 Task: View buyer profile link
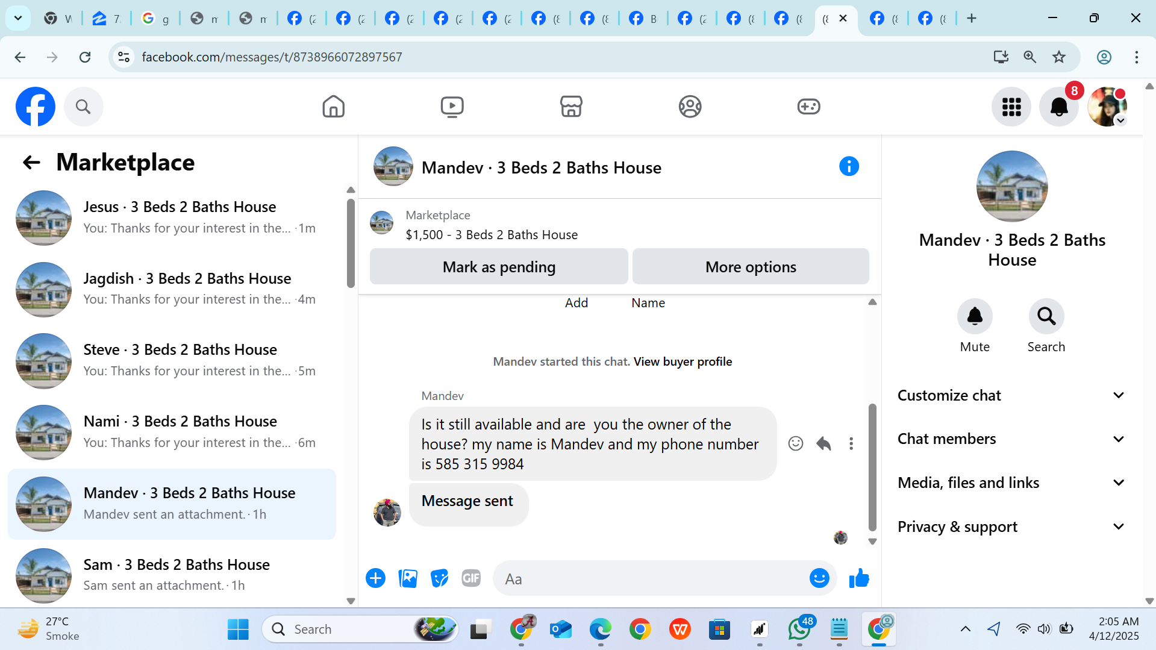click(x=683, y=361)
